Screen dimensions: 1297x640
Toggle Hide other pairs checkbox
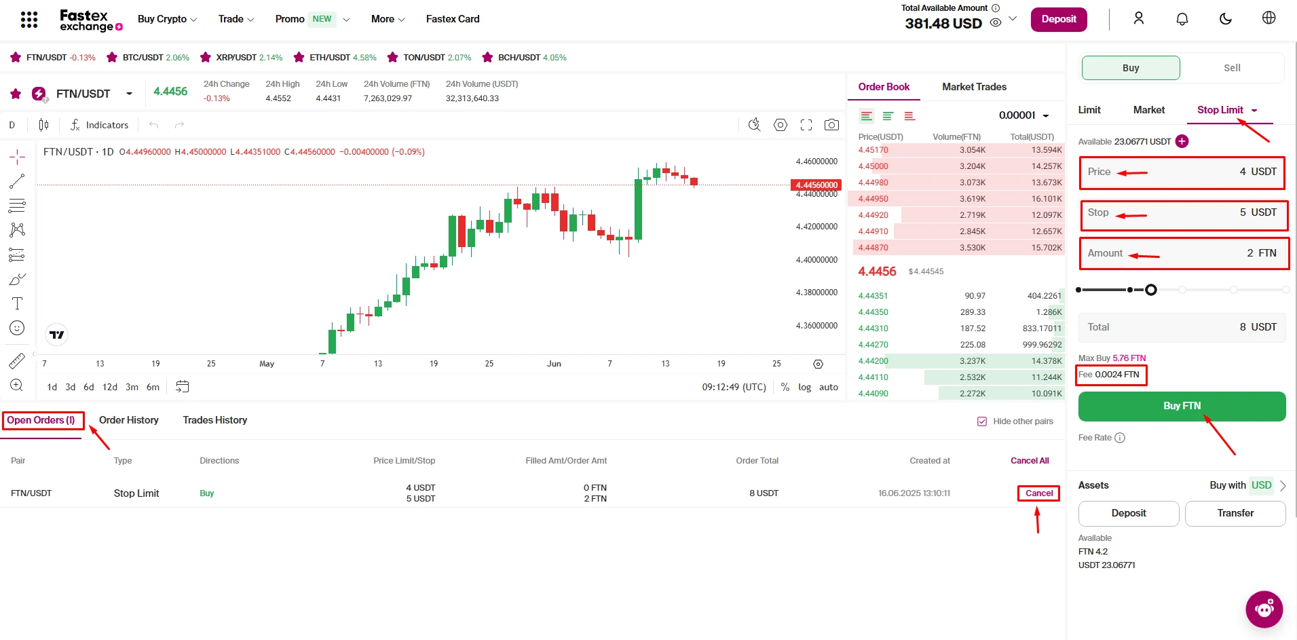tap(981, 421)
